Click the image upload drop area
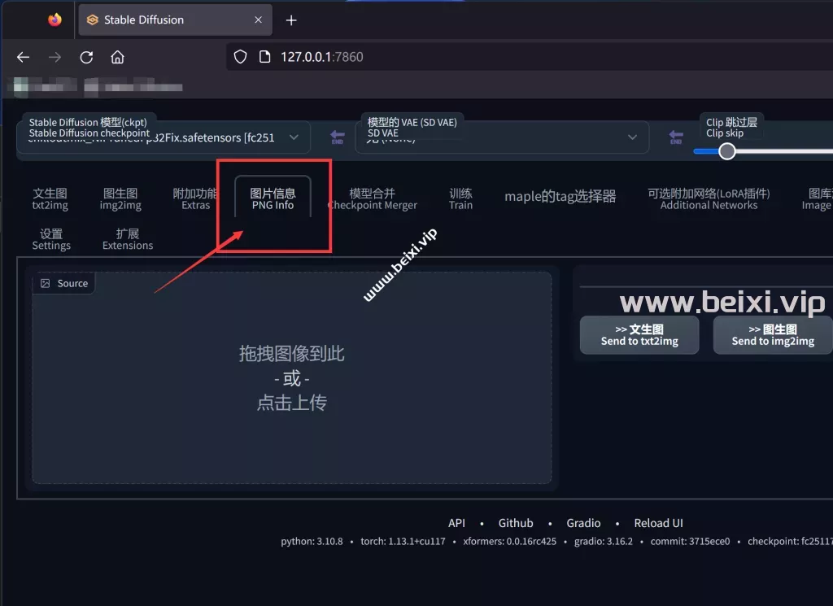 [292, 377]
